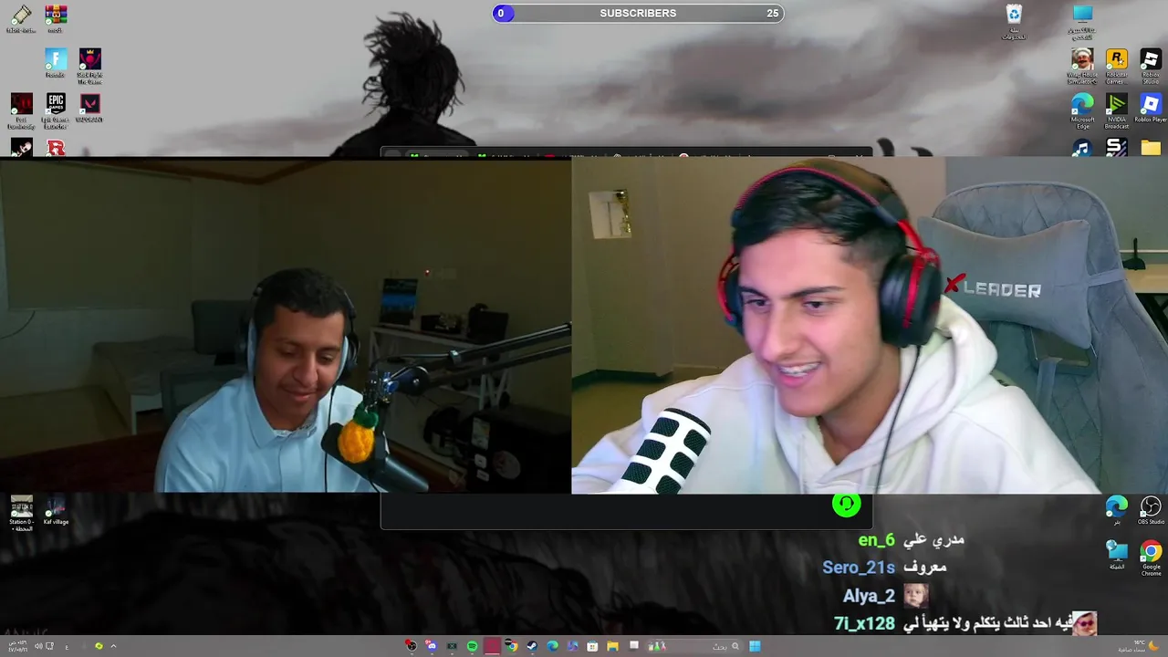The image size is (1168, 657).
Task: Open Chrome from the taskbar
Action: [512, 646]
